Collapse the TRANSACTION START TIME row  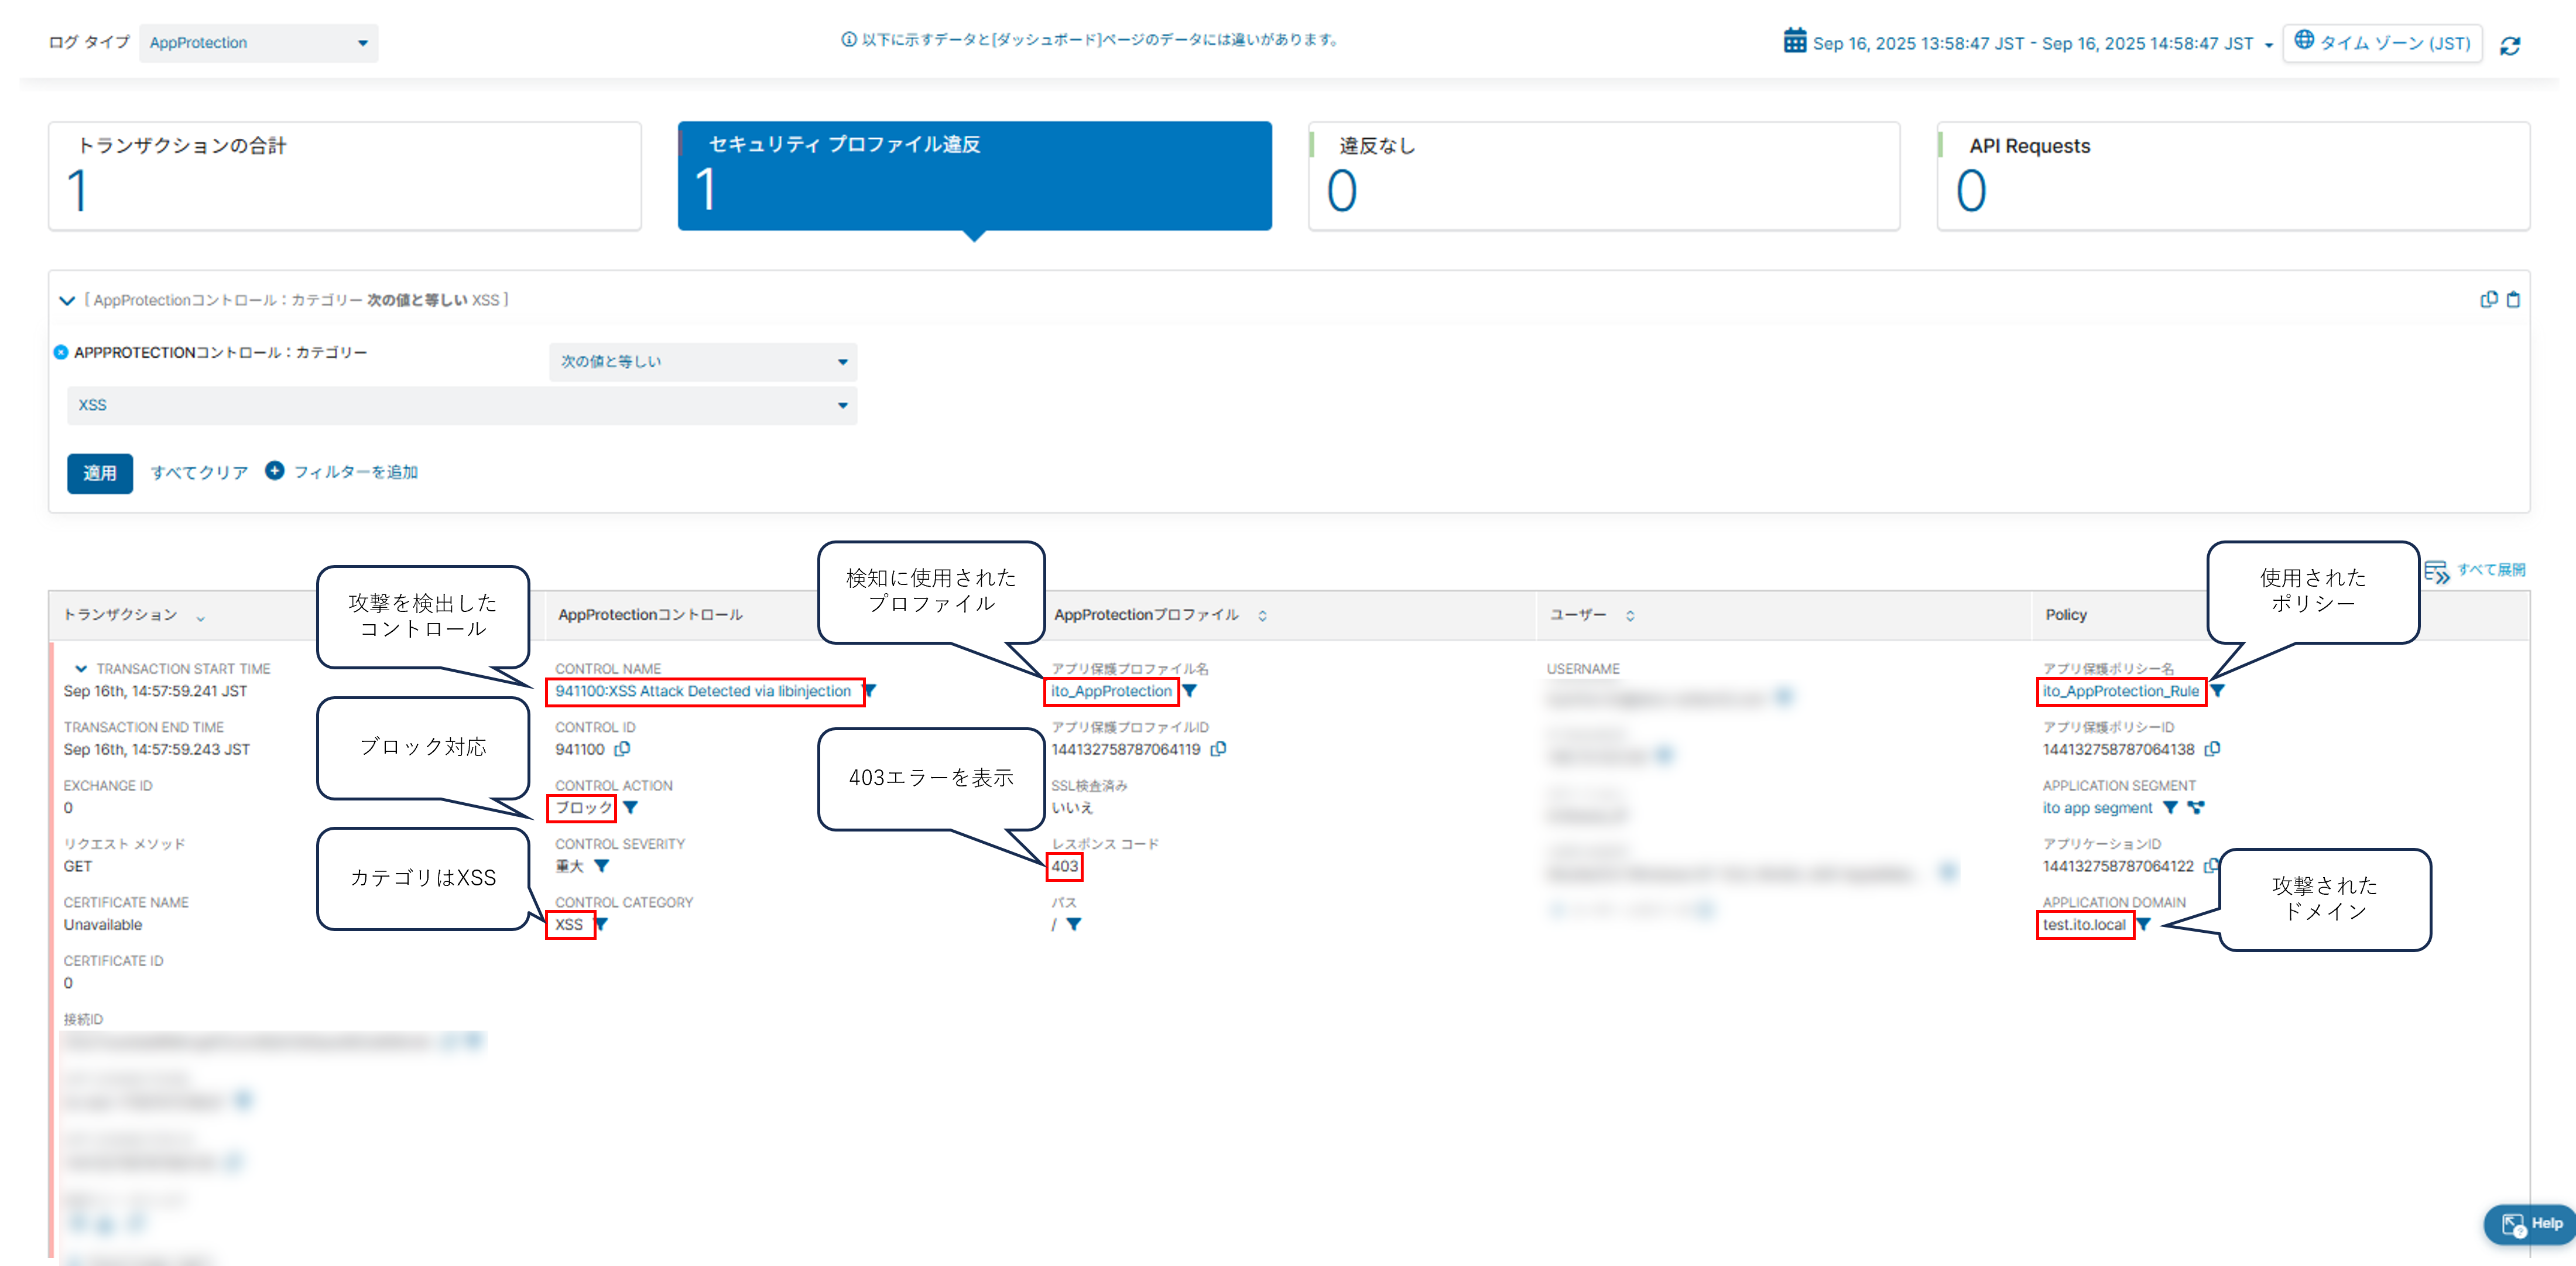pos(81,668)
